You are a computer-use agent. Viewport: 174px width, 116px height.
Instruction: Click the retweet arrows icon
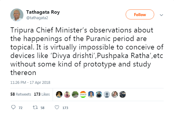click(35, 107)
